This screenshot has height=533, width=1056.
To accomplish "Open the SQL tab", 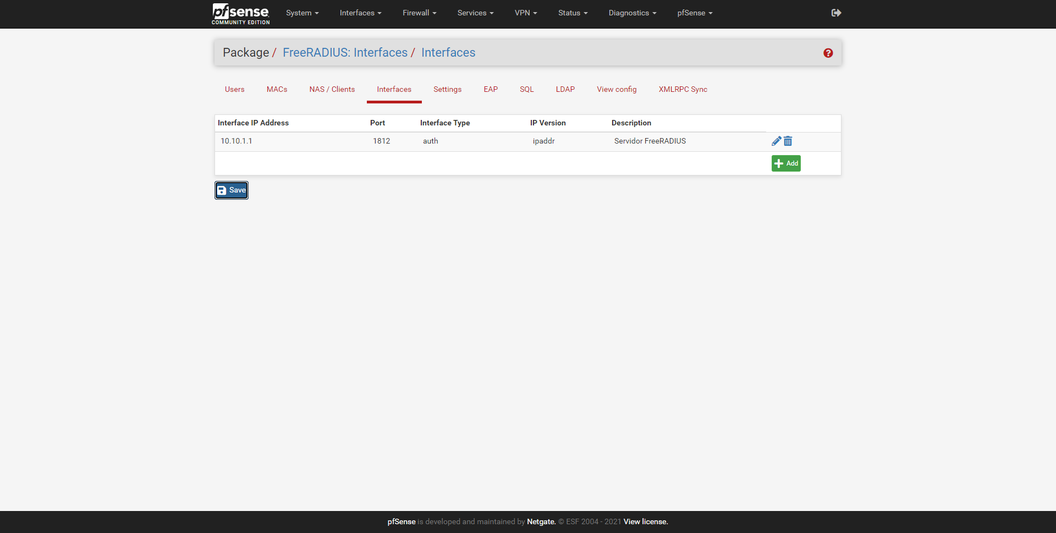I will [527, 89].
